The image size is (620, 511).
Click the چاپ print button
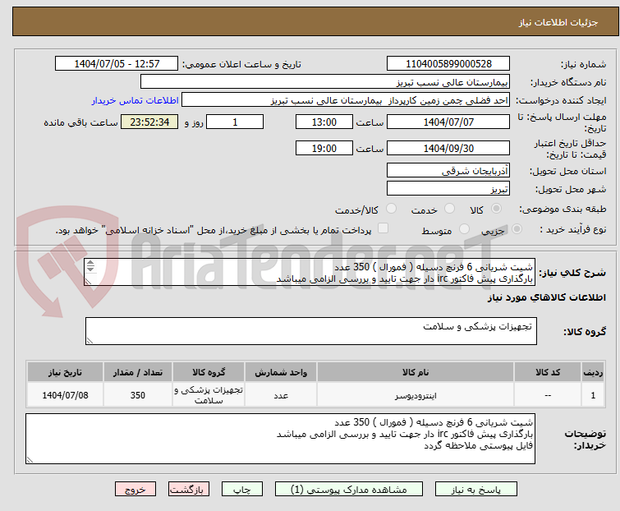click(x=242, y=490)
